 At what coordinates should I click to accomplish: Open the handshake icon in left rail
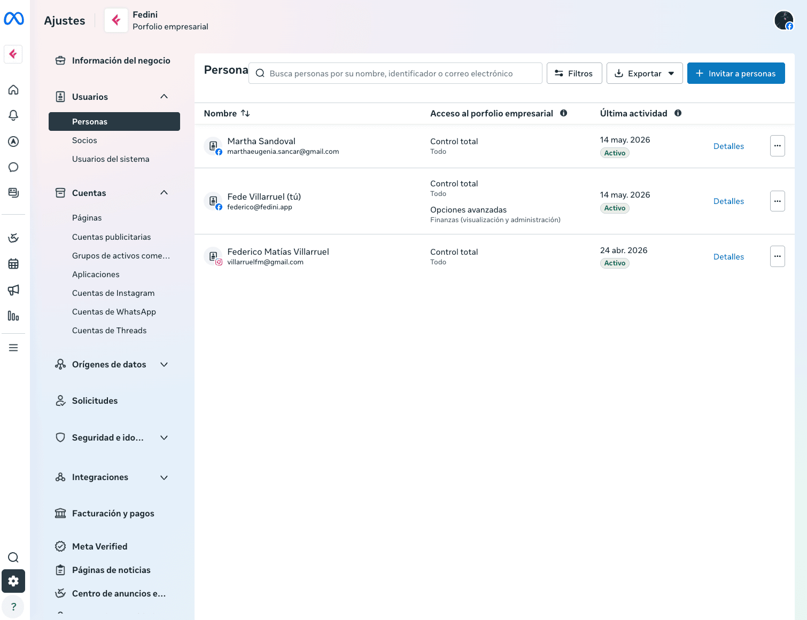coord(13,238)
